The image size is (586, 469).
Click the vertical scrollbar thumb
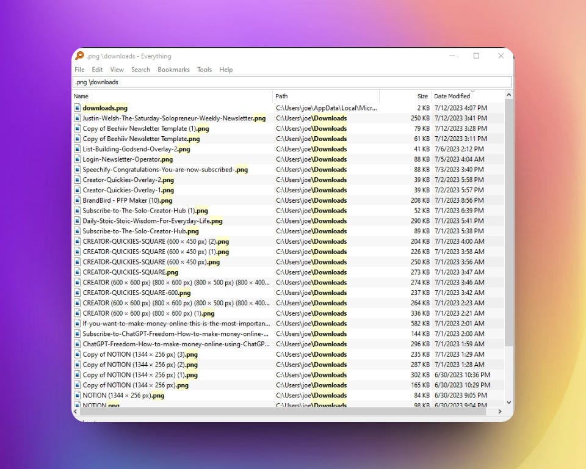(508, 223)
